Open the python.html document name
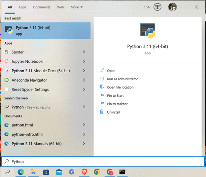The height and width of the screenshot is (177, 206). coord(22,125)
